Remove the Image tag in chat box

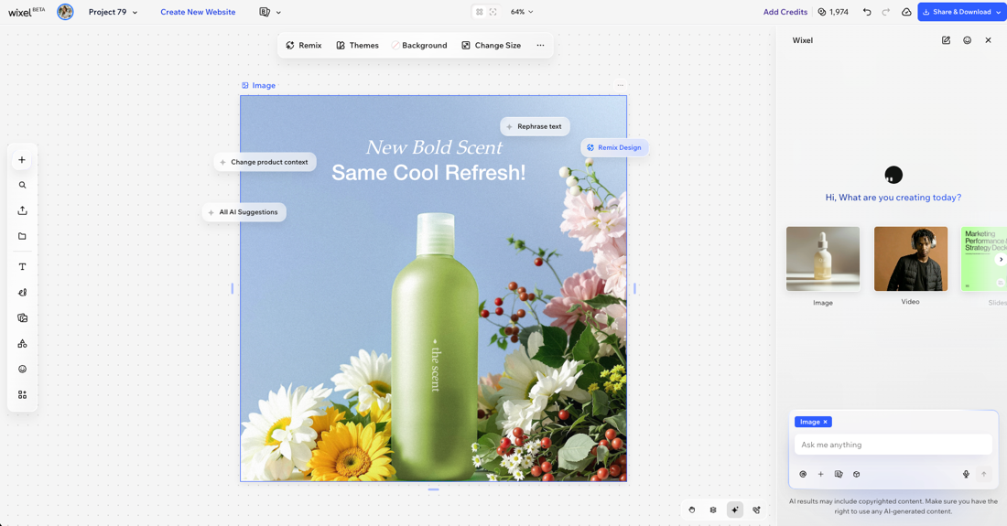click(x=825, y=422)
